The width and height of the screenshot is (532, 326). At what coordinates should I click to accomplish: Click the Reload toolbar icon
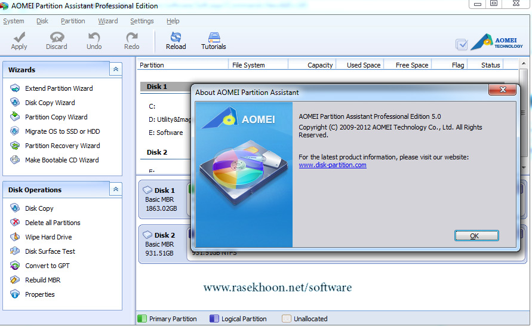click(x=176, y=36)
